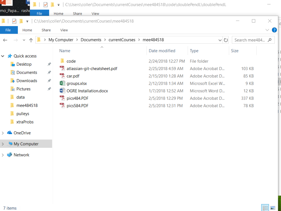Click the Network icon in sidebar
Image resolution: width=281 pixels, height=211 pixels.
(x=9, y=155)
